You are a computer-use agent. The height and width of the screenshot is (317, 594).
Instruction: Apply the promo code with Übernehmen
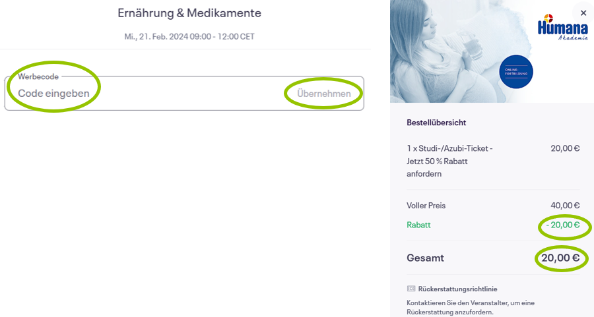tap(324, 94)
